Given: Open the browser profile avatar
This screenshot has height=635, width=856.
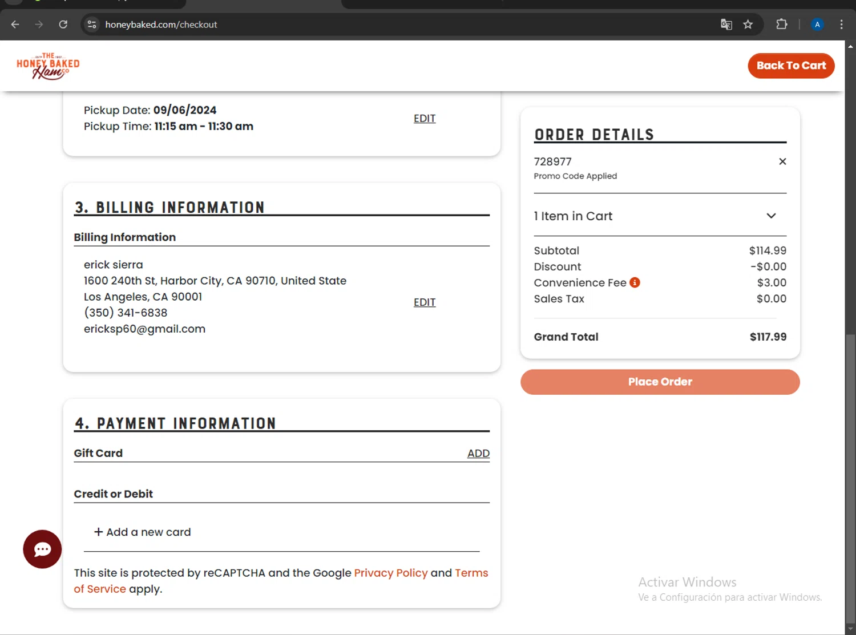Looking at the screenshot, I should coord(817,25).
